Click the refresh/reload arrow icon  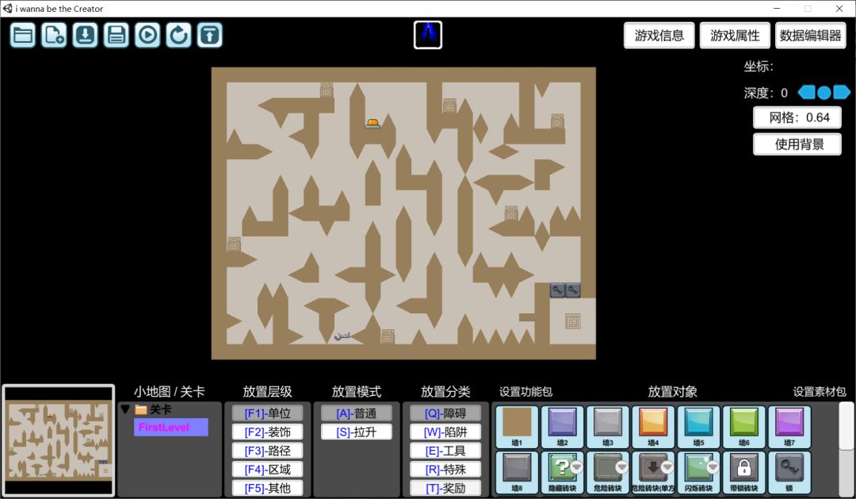point(178,35)
